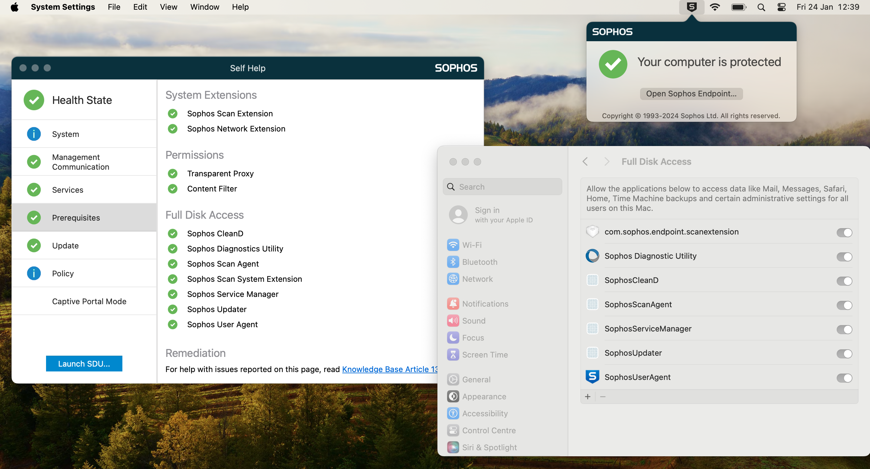Open the System Settings app menu
The height and width of the screenshot is (469, 870).
(63, 7)
